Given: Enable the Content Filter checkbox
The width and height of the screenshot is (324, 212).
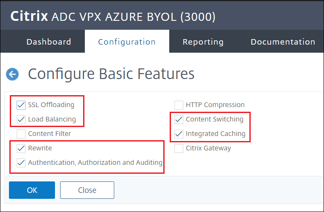Looking at the screenshot, I should pyautogui.click(x=21, y=134).
